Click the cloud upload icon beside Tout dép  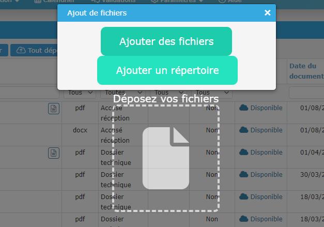pos(21,50)
